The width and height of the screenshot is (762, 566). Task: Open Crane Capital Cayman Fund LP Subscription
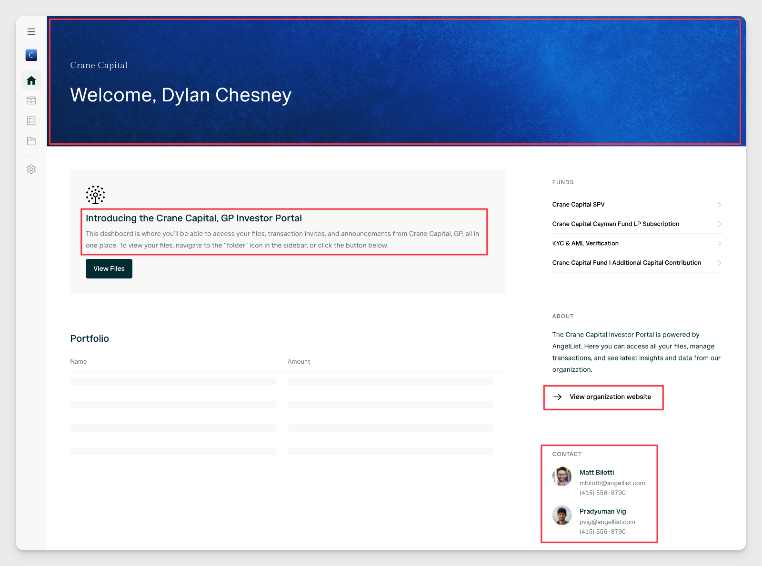coord(638,224)
